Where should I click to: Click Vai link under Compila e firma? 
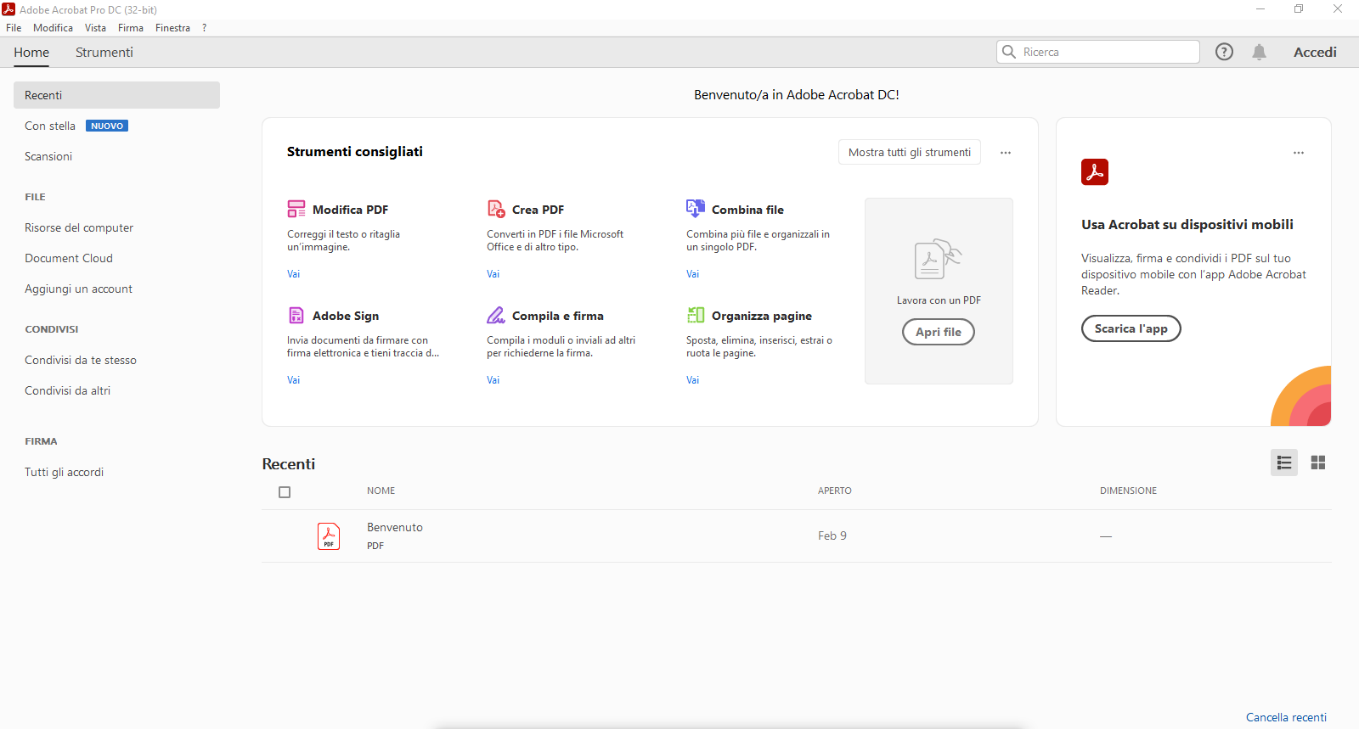(x=493, y=380)
